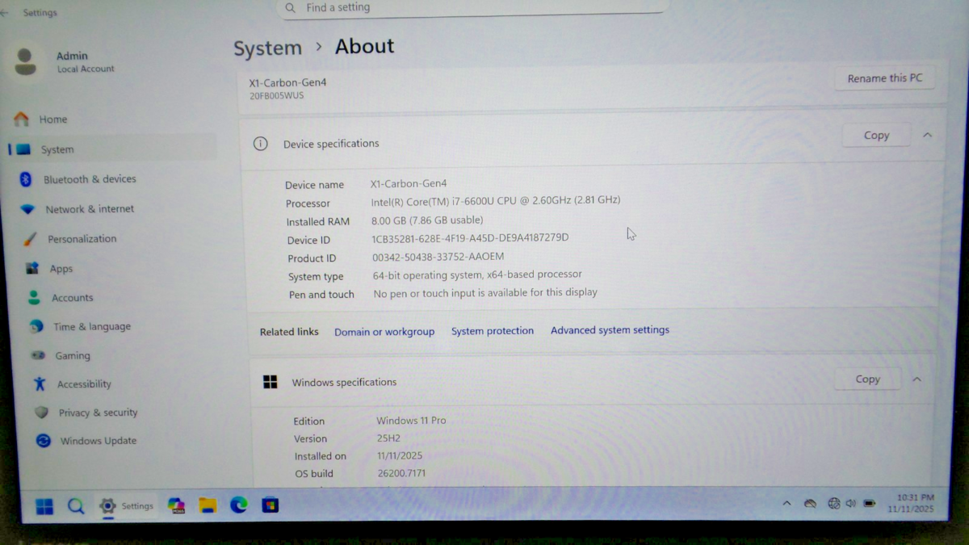Open Microsoft Store from the taskbar
Viewport: 969px width, 545px height.
pyautogui.click(x=270, y=505)
